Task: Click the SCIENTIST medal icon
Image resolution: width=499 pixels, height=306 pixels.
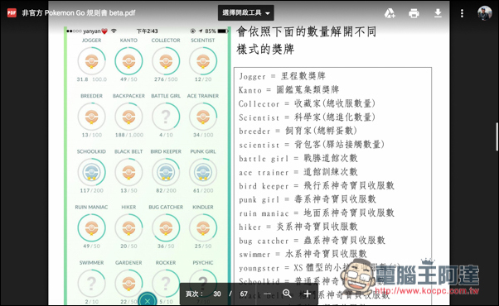Action: pos(203,61)
